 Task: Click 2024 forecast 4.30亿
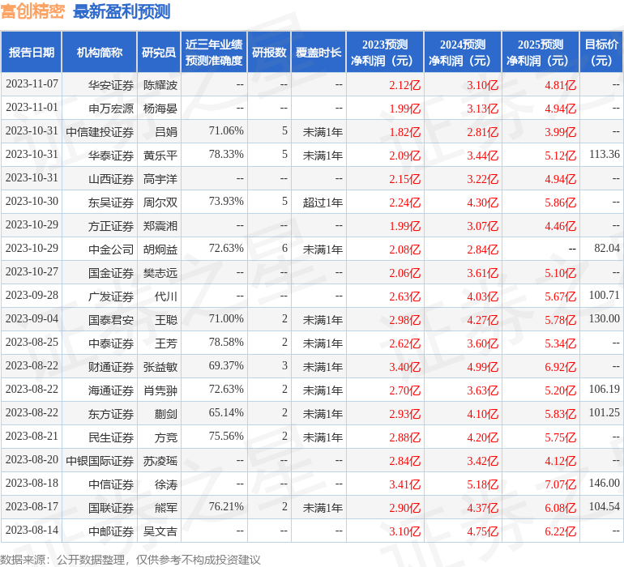point(483,202)
